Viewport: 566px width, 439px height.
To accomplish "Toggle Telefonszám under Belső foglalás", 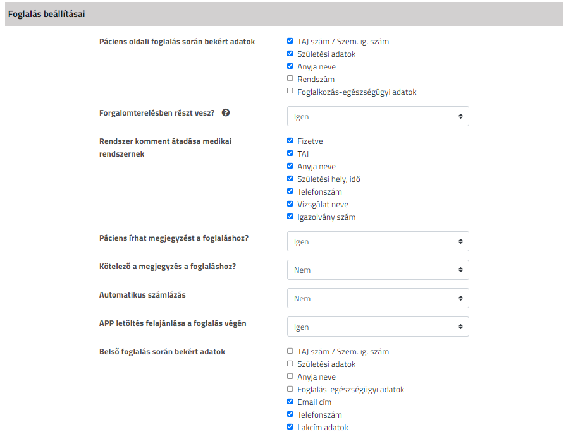I will (290, 414).
